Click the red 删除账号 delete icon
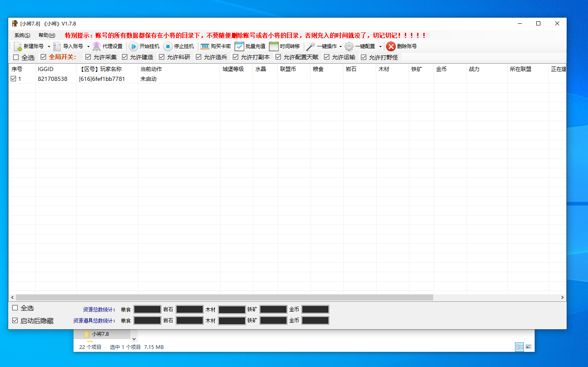Screen dimensions: 588x367 click(390, 46)
